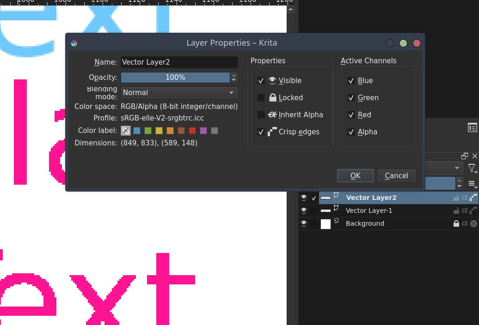This screenshot has width=479, height=325.
Task: Click the eye icon beside Visible property
Action: point(272,80)
